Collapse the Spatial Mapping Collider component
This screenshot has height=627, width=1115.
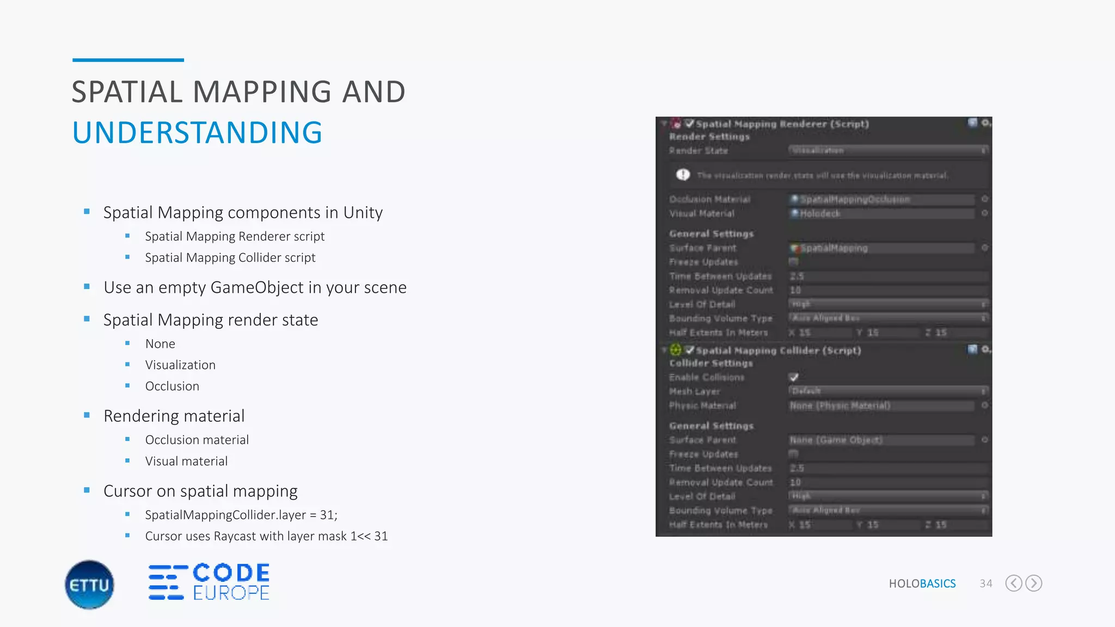pos(664,350)
